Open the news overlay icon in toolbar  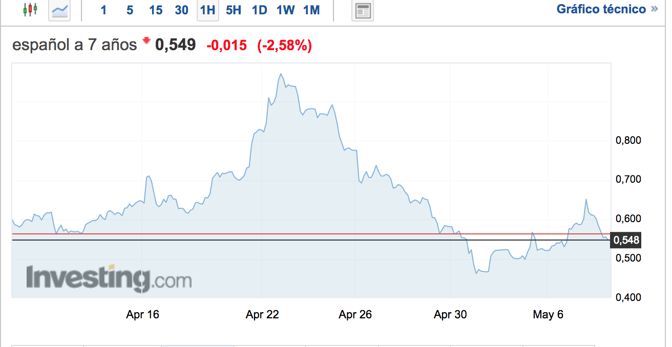tap(363, 11)
